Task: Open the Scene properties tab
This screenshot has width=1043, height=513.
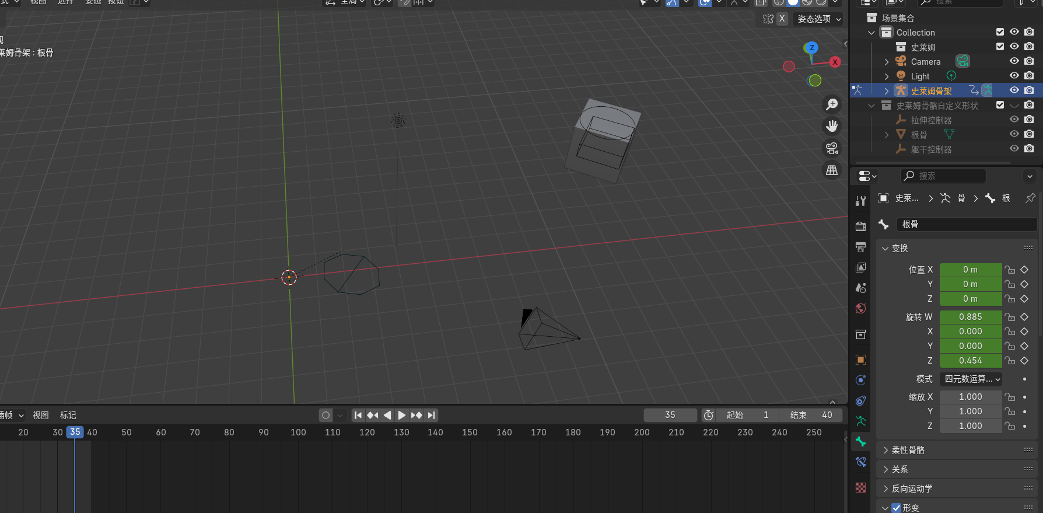Action: (x=860, y=288)
